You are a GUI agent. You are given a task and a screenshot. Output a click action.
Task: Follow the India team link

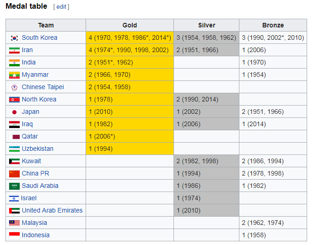(x=29, y=63)
